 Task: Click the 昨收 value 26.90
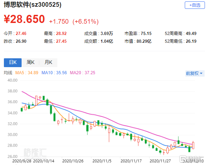(21, 41)
